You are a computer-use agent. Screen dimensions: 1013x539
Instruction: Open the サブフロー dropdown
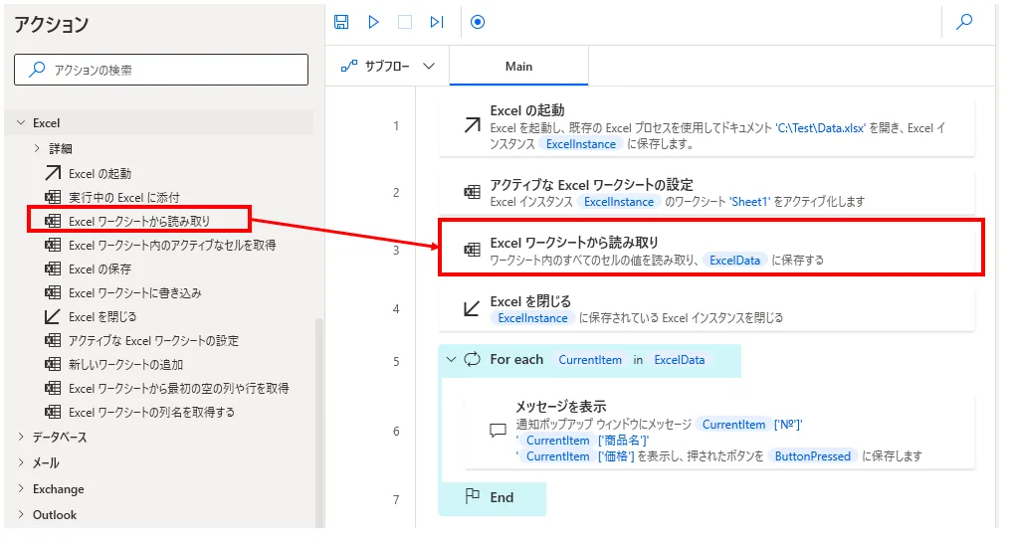tap(388, 67)
